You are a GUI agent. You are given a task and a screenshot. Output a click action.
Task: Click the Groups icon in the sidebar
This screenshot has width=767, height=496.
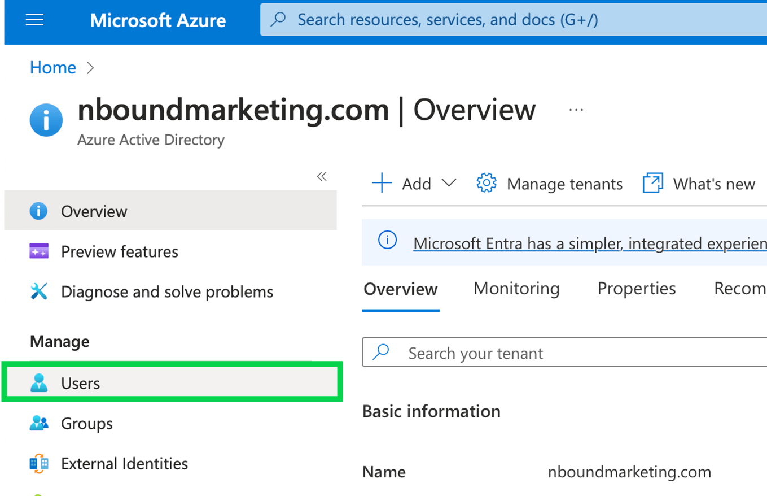(40, 423)
